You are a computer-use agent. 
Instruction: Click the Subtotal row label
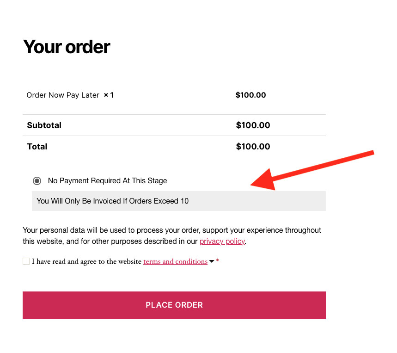44,125
